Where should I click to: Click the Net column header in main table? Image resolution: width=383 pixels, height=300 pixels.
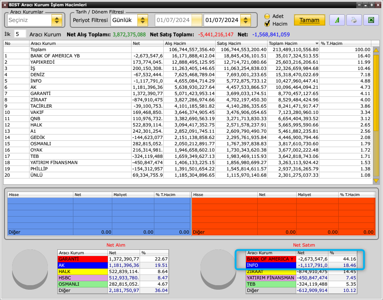tap(148, 43)
